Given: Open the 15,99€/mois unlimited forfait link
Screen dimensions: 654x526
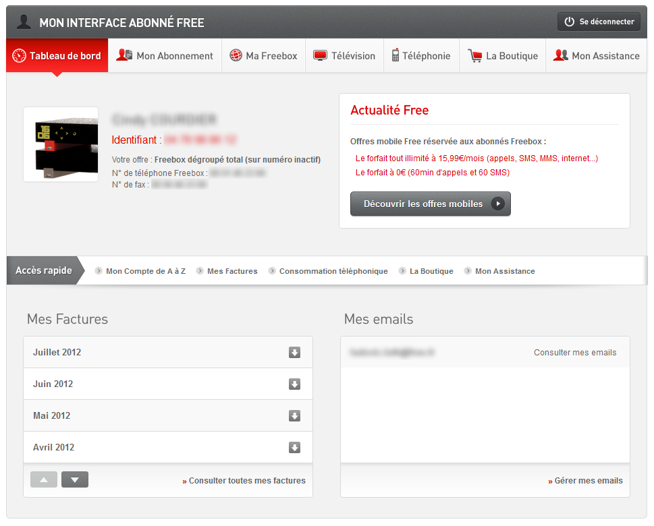Looking at the screenshot, I should pos(476,158).
